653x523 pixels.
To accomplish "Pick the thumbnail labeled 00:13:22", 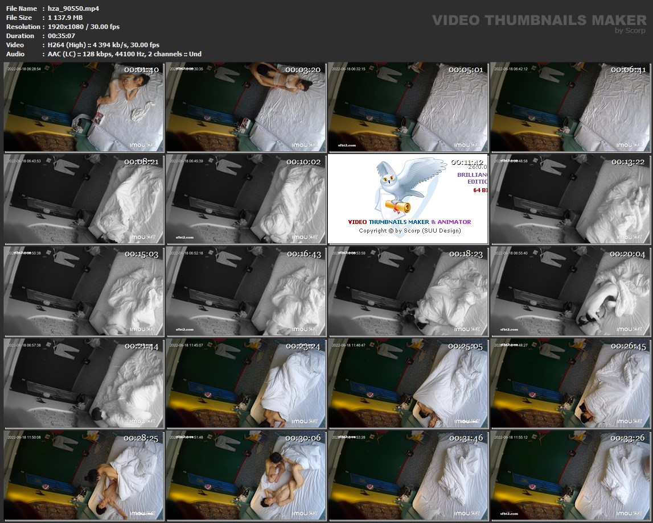I will coord(570,199).
